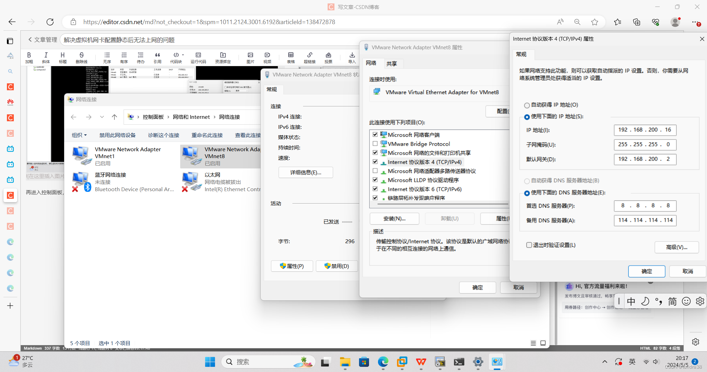Select the 常规 tab in VMnet8 status window

tap(272, 90)
